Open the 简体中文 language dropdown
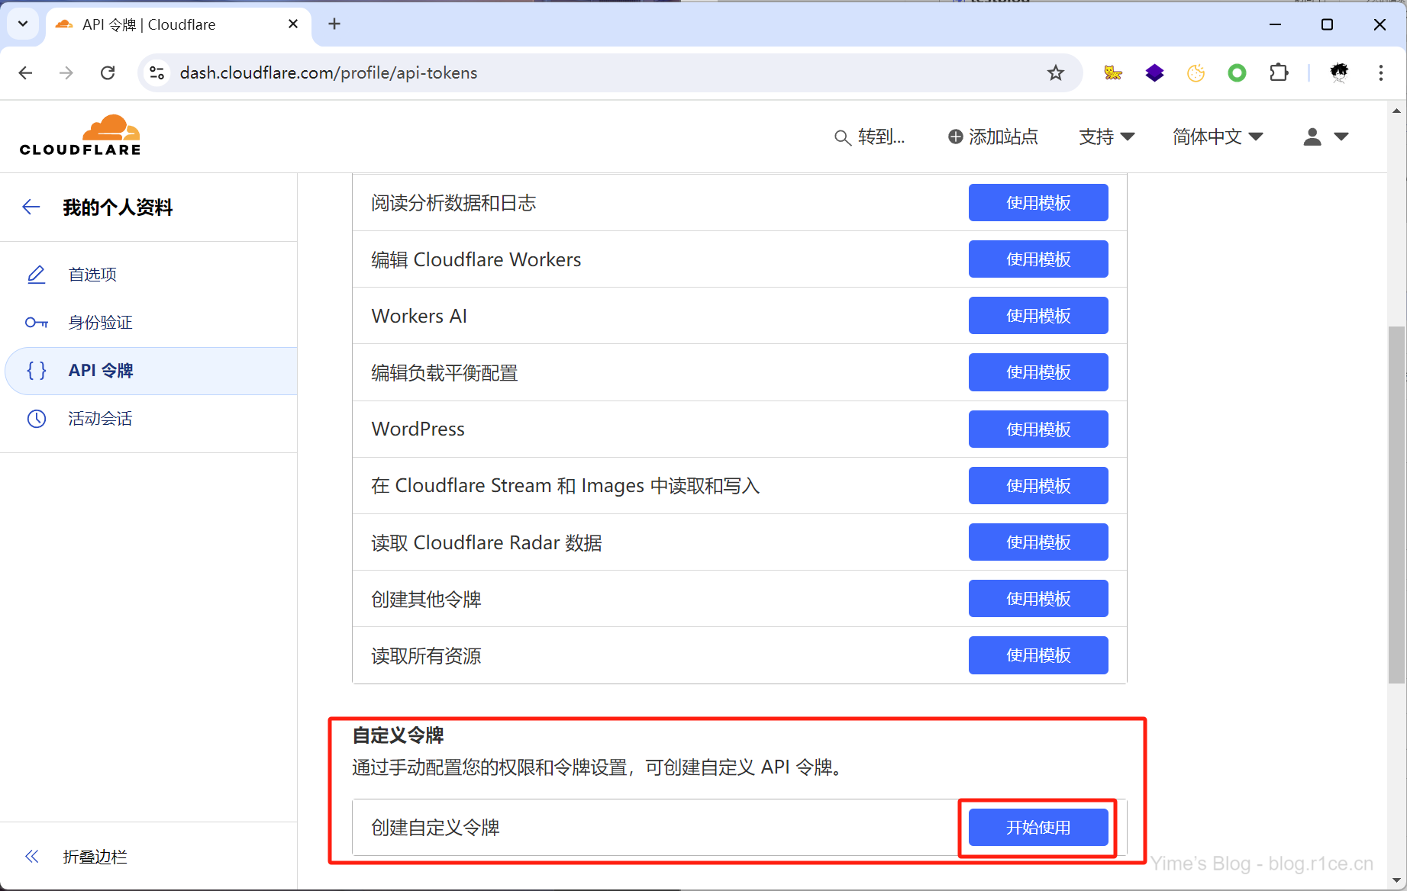The image size is (1407, 891). pyautogui.click(x=1218, y=137)
